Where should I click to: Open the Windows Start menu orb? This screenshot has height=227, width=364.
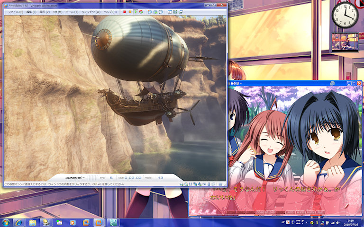coord(6,223)
